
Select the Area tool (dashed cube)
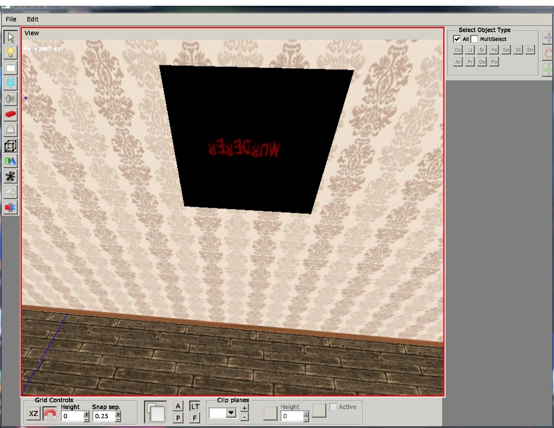coord(10,146)
